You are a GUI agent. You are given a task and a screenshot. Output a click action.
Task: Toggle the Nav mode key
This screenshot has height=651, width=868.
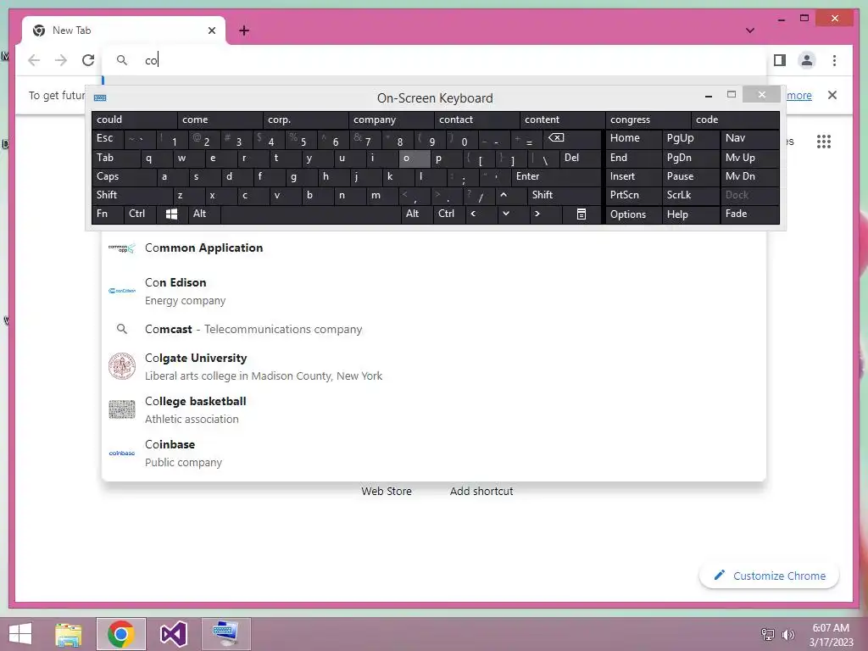749,138
